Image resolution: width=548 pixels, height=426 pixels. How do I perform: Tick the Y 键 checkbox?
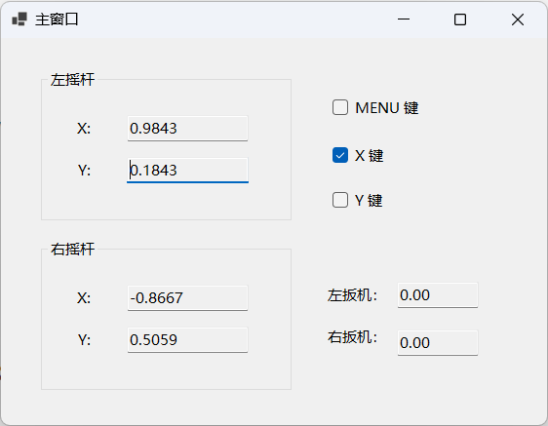[x=340, y=200]
